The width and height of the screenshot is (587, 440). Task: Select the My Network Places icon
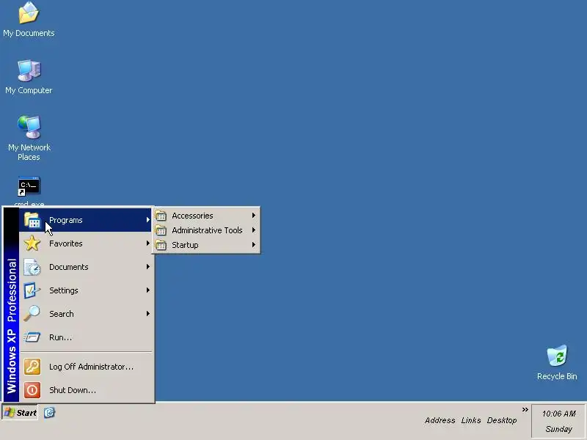click(x=29, y=127)
